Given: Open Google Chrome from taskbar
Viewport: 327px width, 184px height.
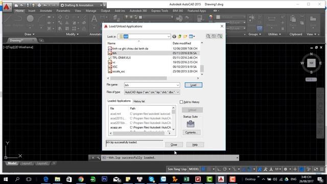Looking at the screenshot, I should tap(81, 179).
